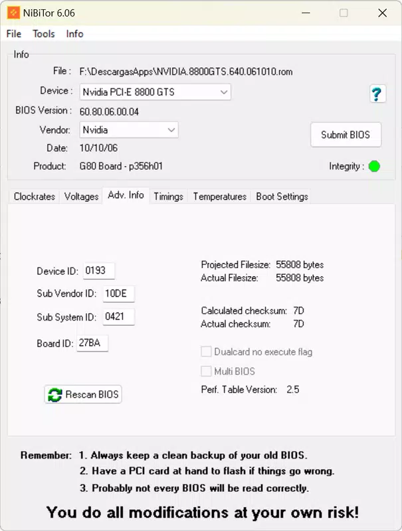Click the Sub System ID field 0421
Viewport: 402px width, 531px height.
[119, 317]
